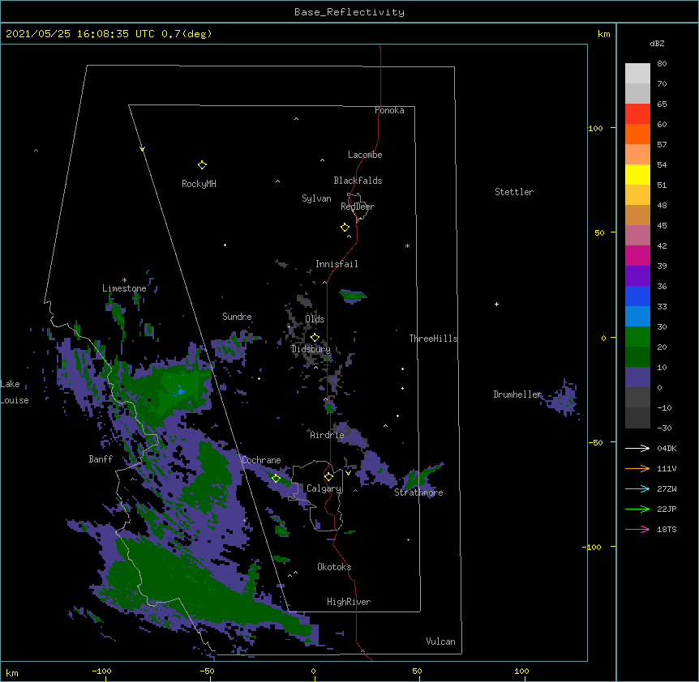Click the asterisk marker above Limestone

click(x=124, y=280)
